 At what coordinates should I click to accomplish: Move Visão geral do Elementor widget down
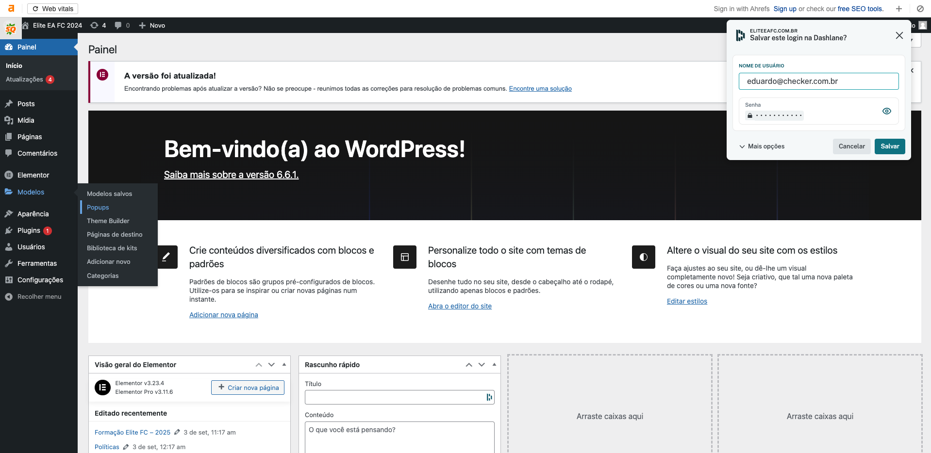pos(271,365)
